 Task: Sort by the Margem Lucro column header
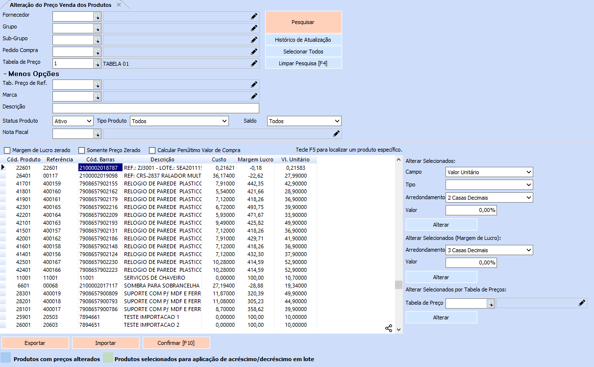pyautogui.click(x=255, y=159)
